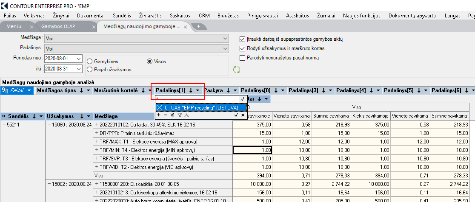Open the Dokumentai menu
The width and height of the screenshot is (475, 202).
(91, 16)
